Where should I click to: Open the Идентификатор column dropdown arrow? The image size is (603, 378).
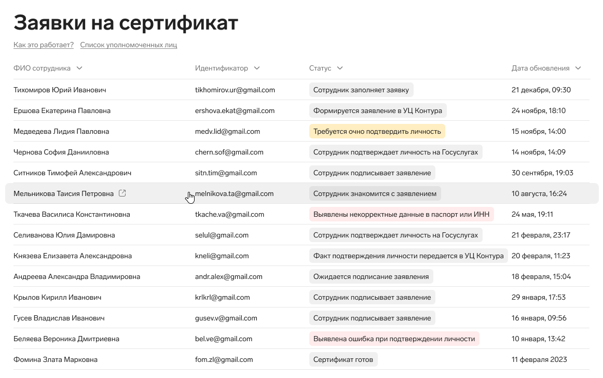coord(257,68)
